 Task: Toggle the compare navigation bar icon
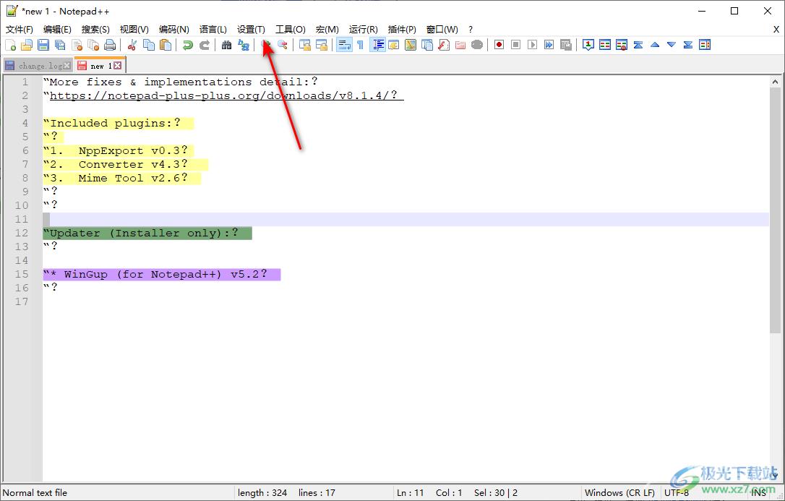tap(705, 45)
